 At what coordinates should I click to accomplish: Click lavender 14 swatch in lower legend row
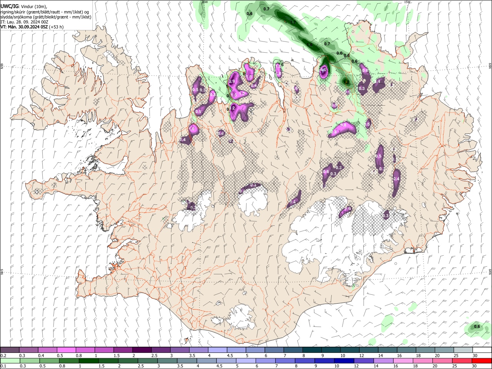pyautogui.click(x=383, y=361)
